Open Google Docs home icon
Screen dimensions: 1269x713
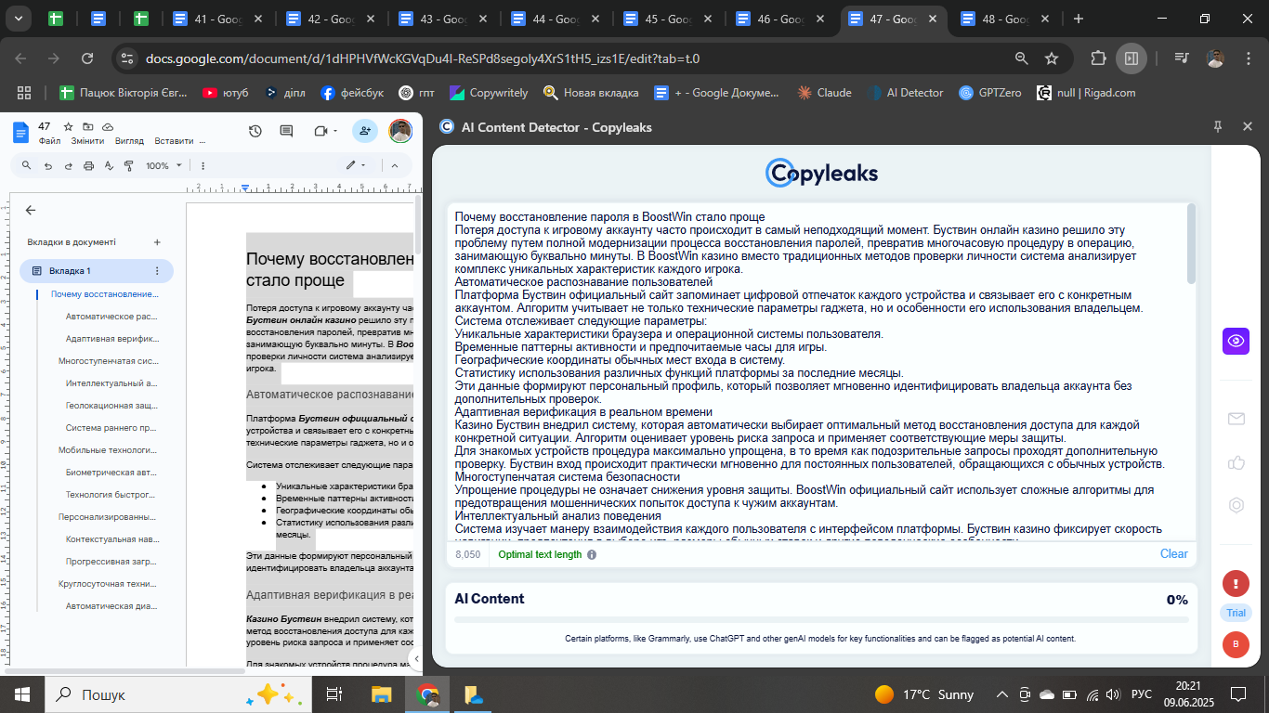pos(21,132)
